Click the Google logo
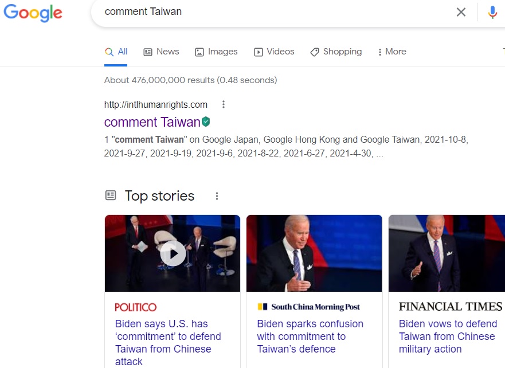This screenshot has width=505, height=368. tap(33, 13)
